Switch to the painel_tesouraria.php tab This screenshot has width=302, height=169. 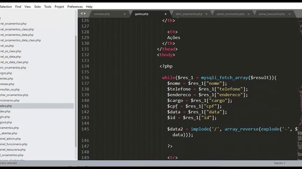(272, 14)
